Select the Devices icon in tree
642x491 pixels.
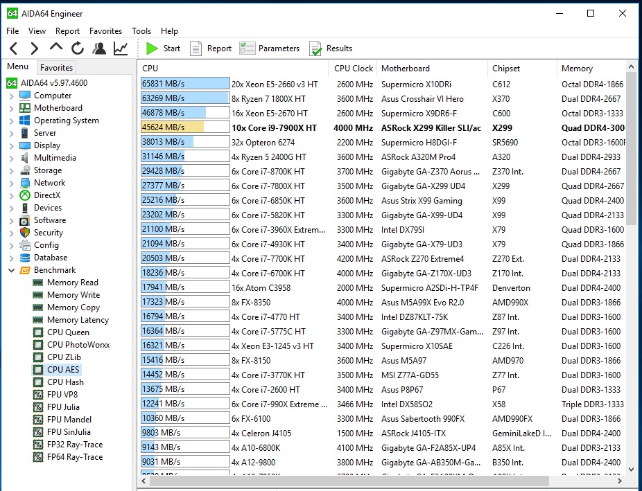tap(25, 208)
